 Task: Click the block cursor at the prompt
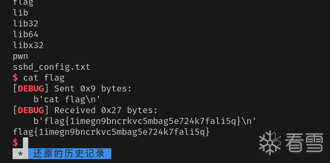pyautogui.click(x=26, y=143)
